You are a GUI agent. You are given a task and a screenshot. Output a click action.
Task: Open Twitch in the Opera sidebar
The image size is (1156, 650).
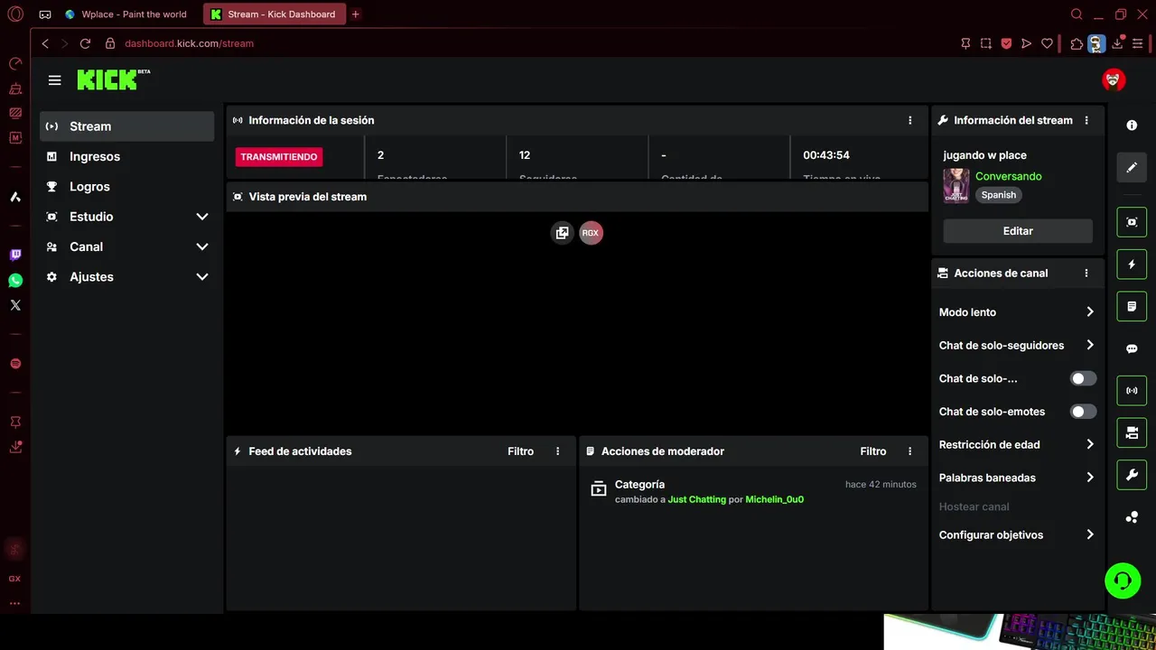(15, 255)
